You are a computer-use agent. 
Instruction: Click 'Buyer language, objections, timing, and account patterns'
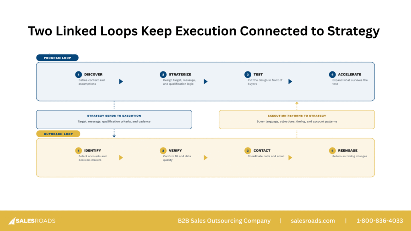click(297, 122)
